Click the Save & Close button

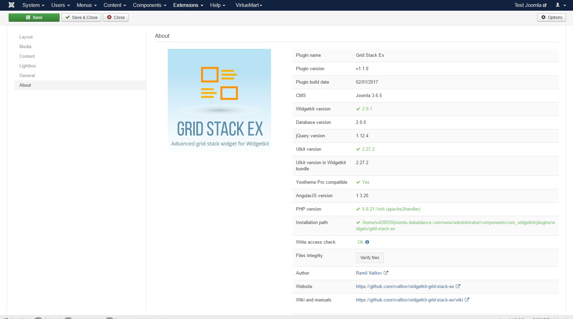pyautogui.click(x=81, y=18)
